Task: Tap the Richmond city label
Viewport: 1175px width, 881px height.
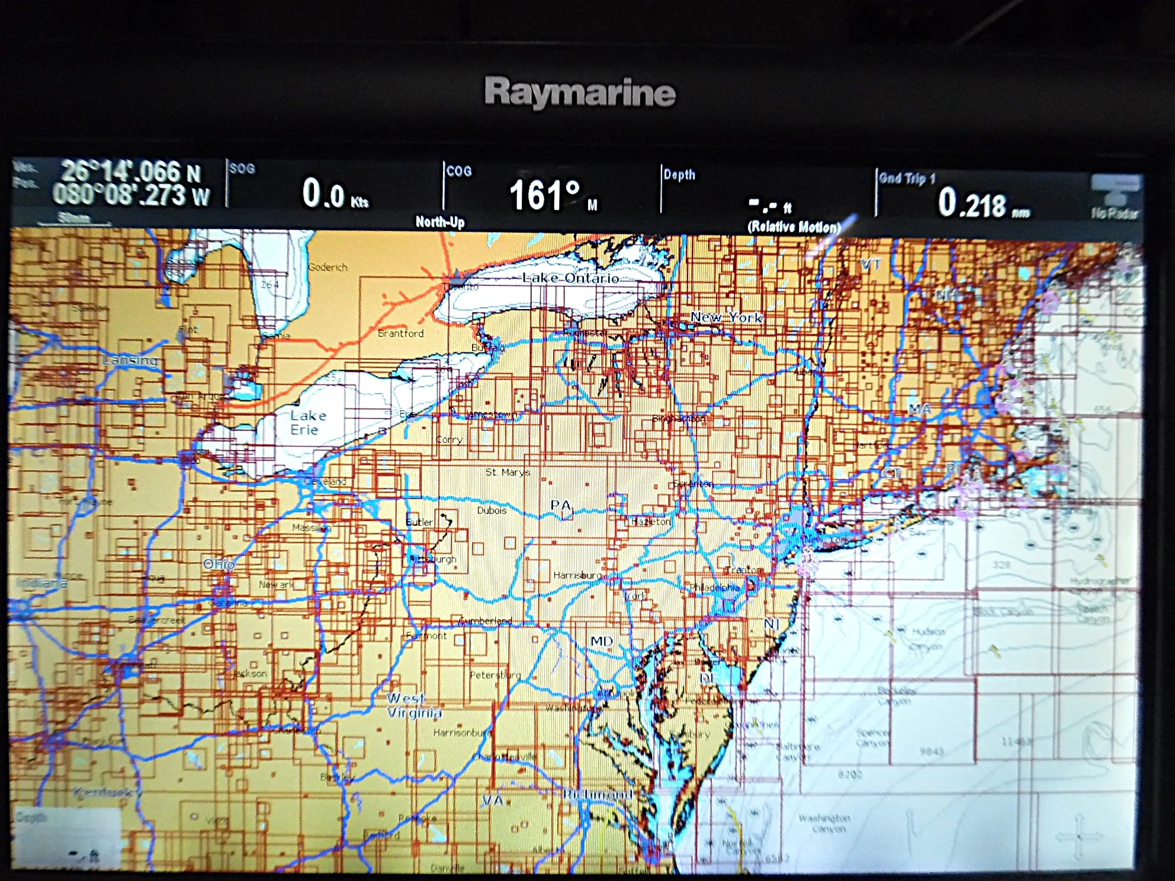Action: 597,794
